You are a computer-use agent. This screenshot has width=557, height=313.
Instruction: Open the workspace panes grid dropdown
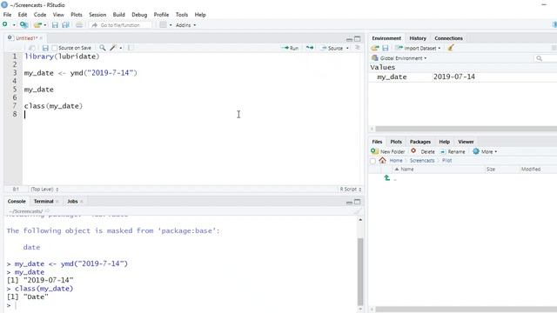(x=165, y=25)
